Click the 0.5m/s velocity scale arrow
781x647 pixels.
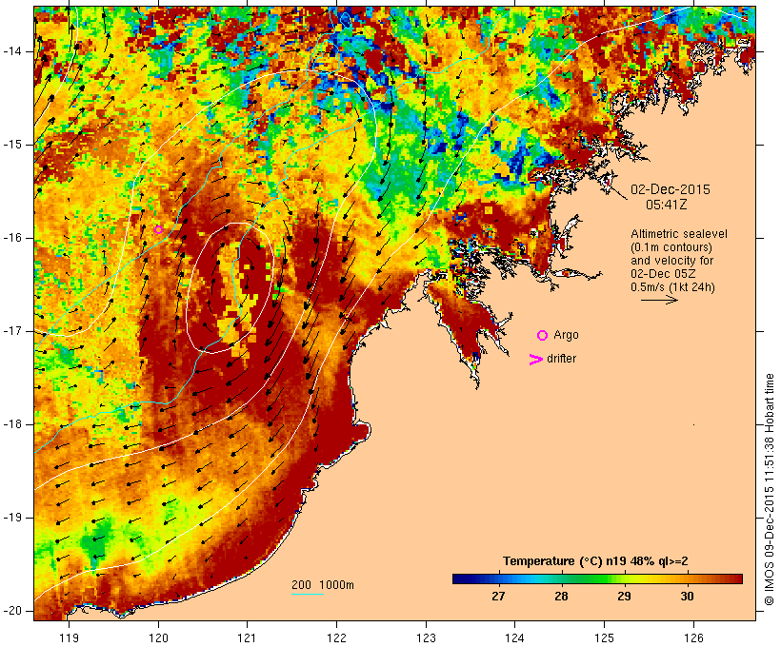659,300
